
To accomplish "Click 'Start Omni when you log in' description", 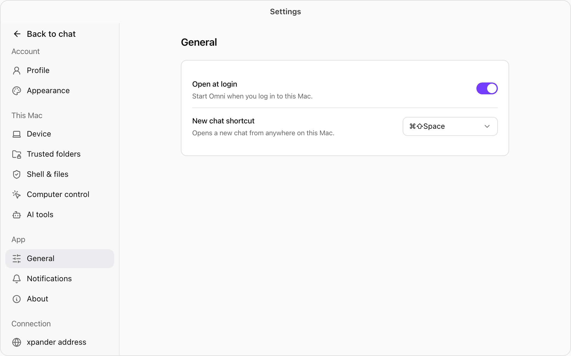I will pyautogui.click(x=252, y=96).
